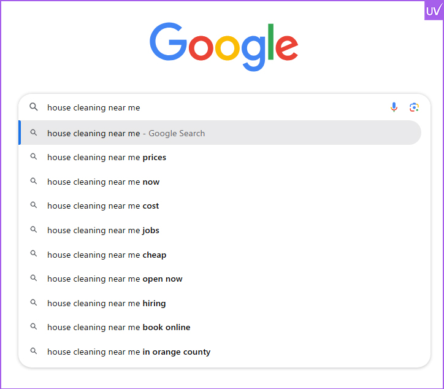Viewport: 444px width, 389px height.
Task: Click the Google logo
Action: 224,46
